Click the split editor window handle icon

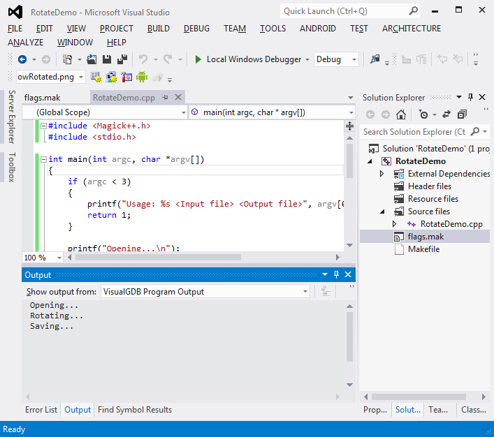349,126
